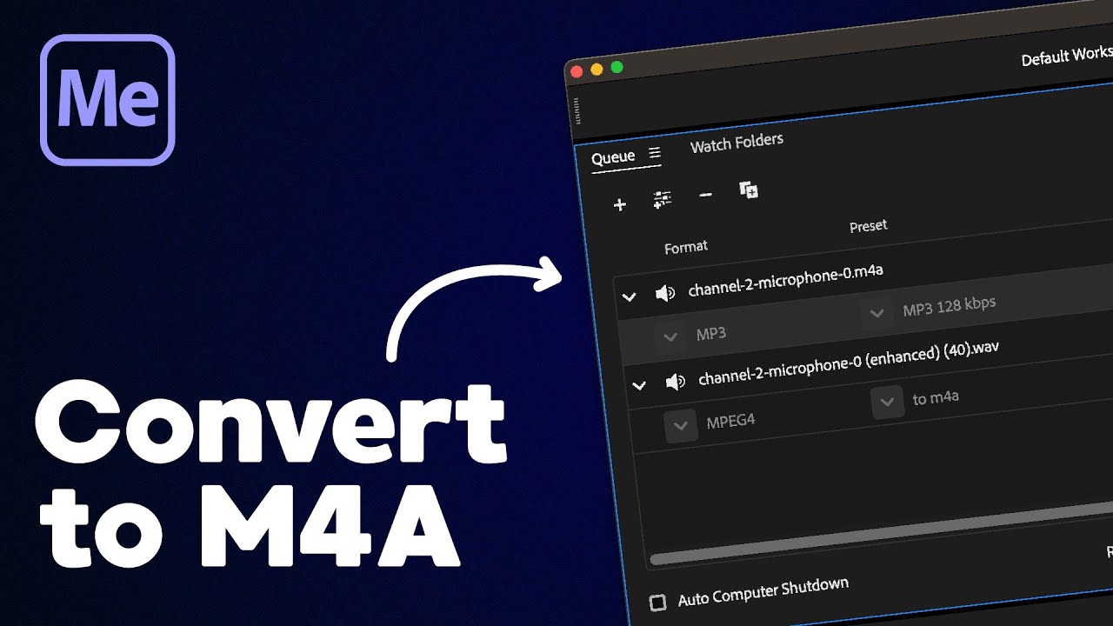Click the MP3 format link
The width and height of the screenshot is (1113, 626).
(x=710, y=333)
